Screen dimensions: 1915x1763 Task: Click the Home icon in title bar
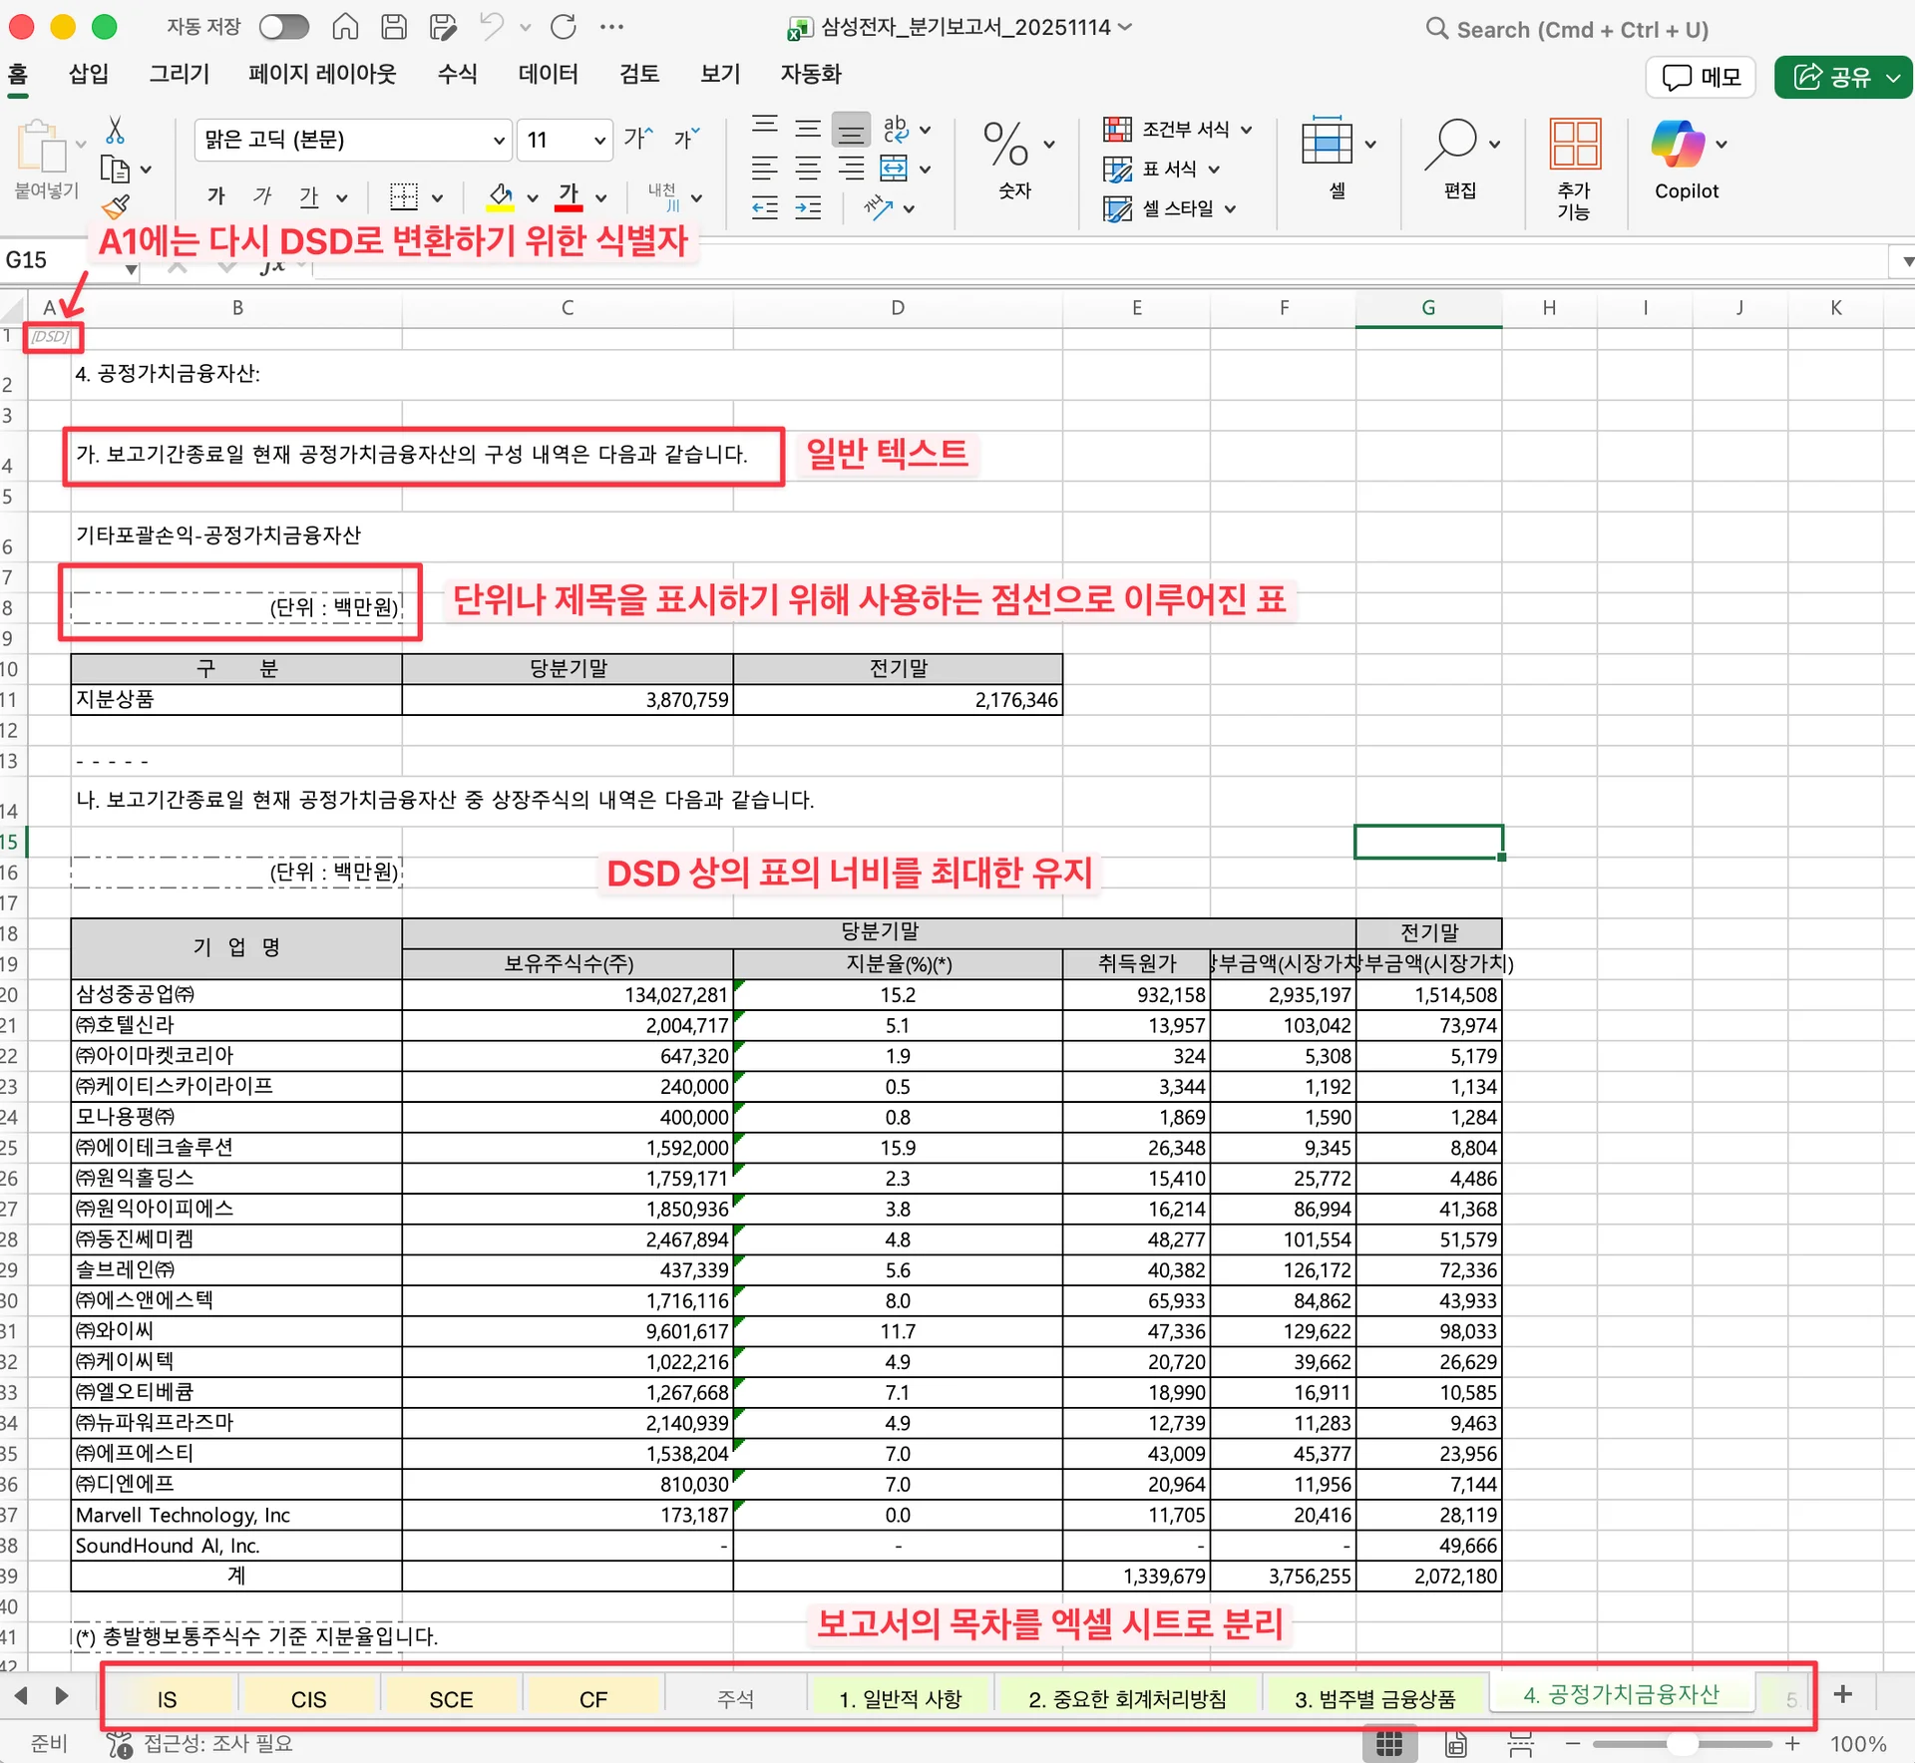[x=345, y=27]
